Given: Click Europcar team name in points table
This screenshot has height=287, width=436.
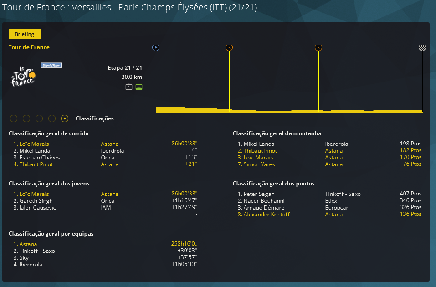Looking at the screenshot, I should coord(337,208).
